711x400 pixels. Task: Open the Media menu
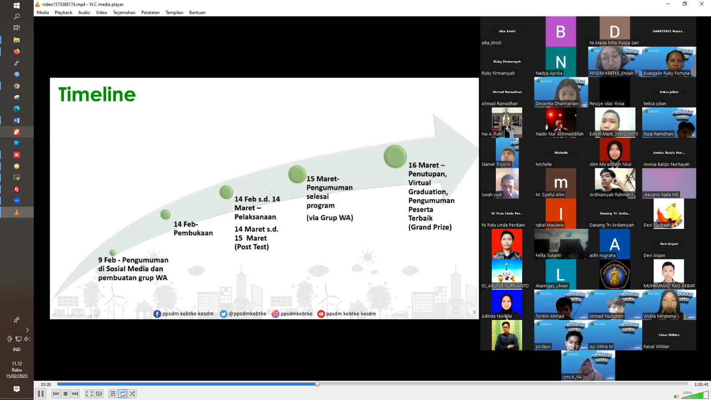click(x=43, y=12)
